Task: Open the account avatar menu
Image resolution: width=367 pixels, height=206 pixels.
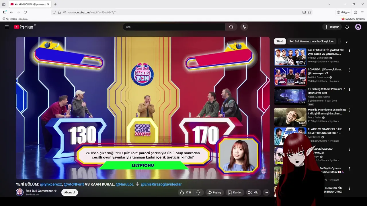Action: pos(358,27)
